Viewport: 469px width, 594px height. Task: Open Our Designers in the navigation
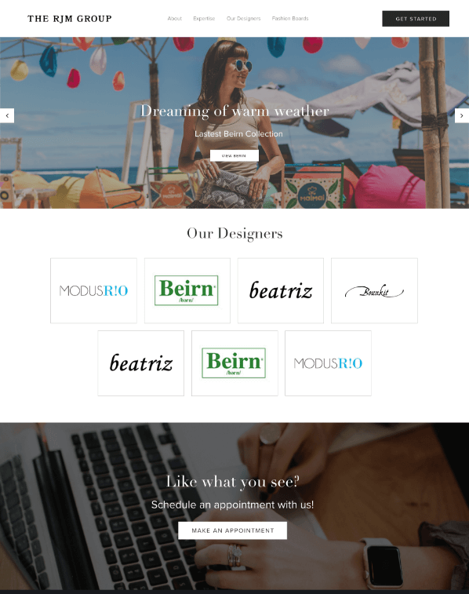coord(243,18)
